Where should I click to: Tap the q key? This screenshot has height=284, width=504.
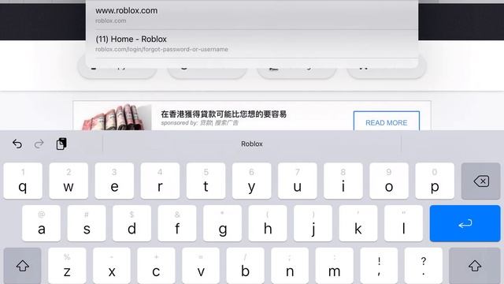click(23, 181)
